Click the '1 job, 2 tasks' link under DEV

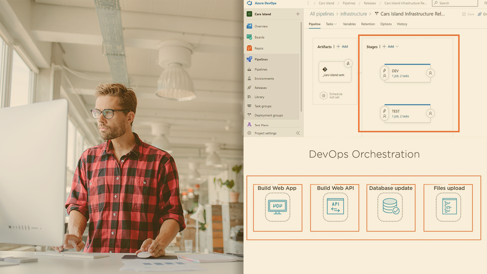coord(400,76)
